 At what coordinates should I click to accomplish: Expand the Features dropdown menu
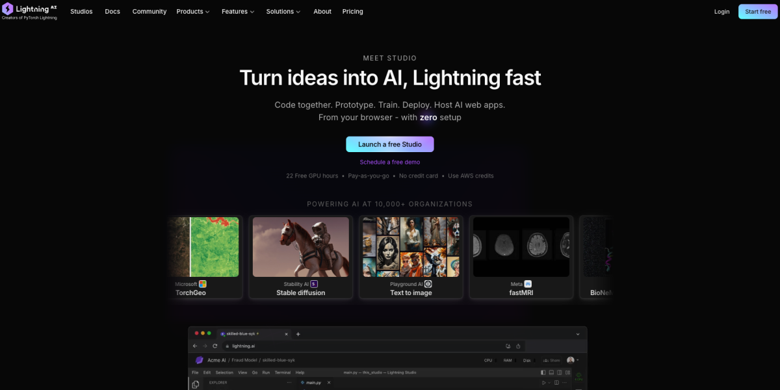tap(238, 12)
